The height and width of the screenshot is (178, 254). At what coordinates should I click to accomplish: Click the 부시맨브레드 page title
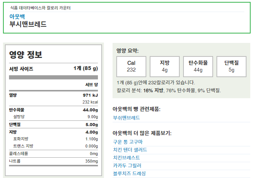pyautogui.click(x=28, y=24)
